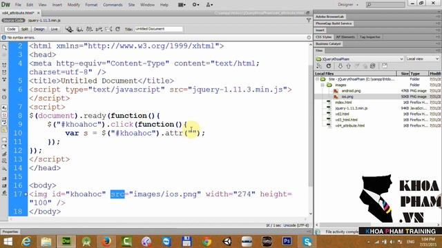Click the Synchronize files icon

click(x=373, y=66)
